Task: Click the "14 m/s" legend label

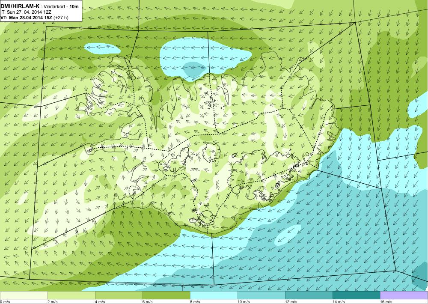Action: pos(339,302)
